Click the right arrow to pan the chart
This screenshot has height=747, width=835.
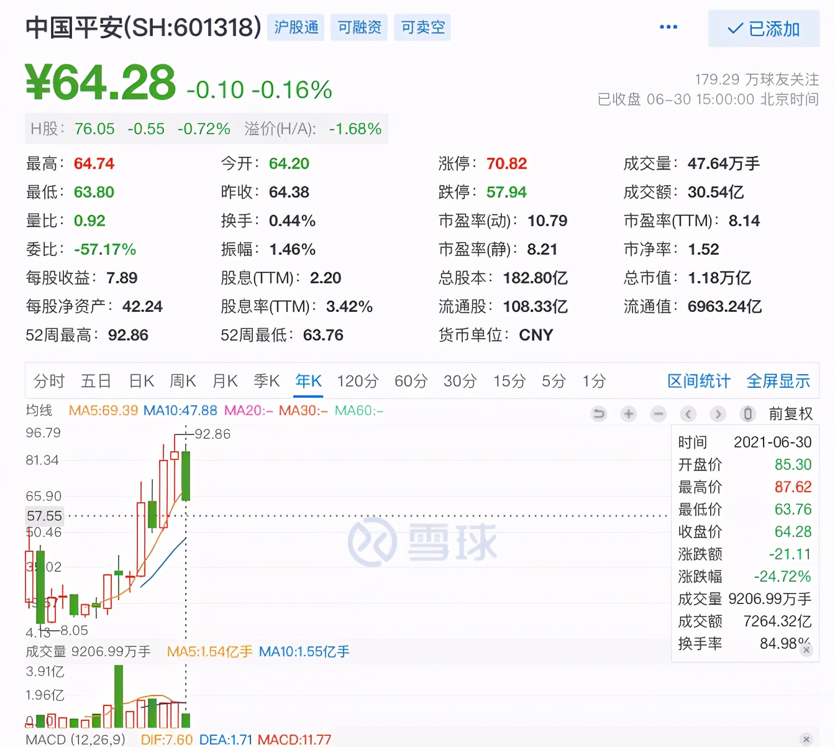[x=719, y=414]
